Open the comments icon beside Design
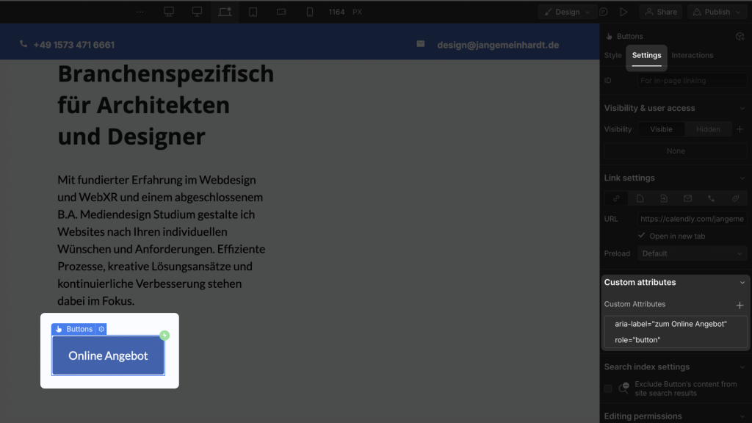This screenshot has height=423, width=752. pos(604,11)
